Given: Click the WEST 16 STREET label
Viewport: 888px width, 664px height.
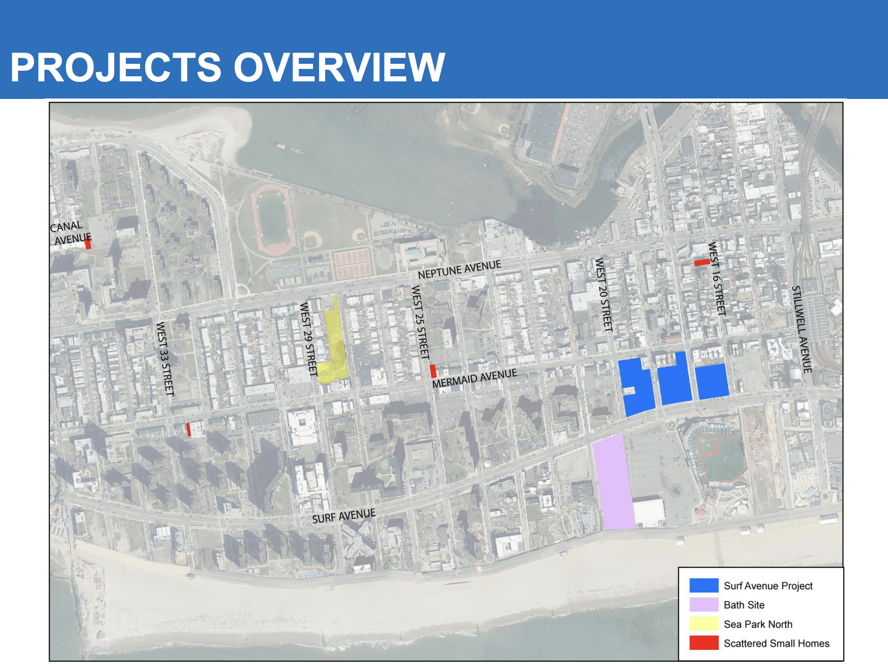Looking at the screenshot, I should tap(717, 279).
